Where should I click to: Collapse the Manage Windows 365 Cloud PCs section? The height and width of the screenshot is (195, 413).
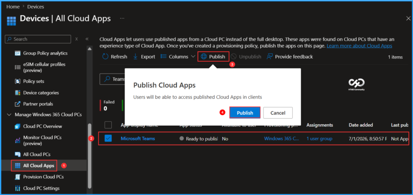[x=10, y=115]
